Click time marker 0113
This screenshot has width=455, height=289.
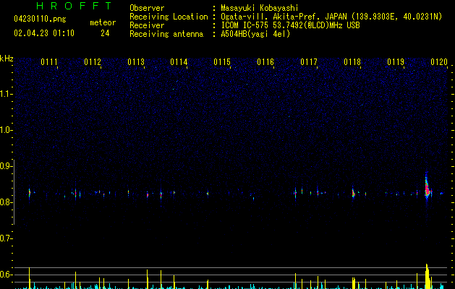136,62
